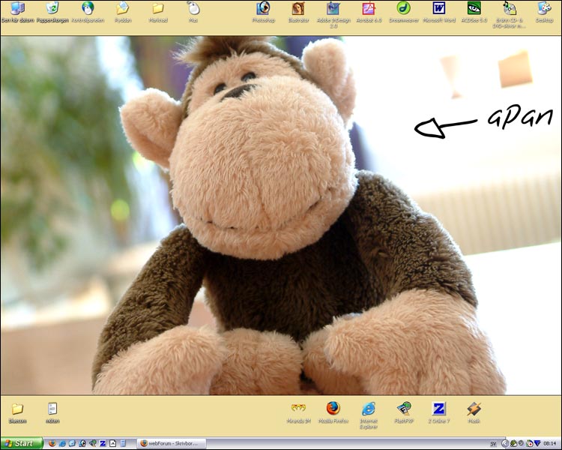Click Firefox in the quick launch bar
Viewport: 562px width, 450px height.
point(52,443)
